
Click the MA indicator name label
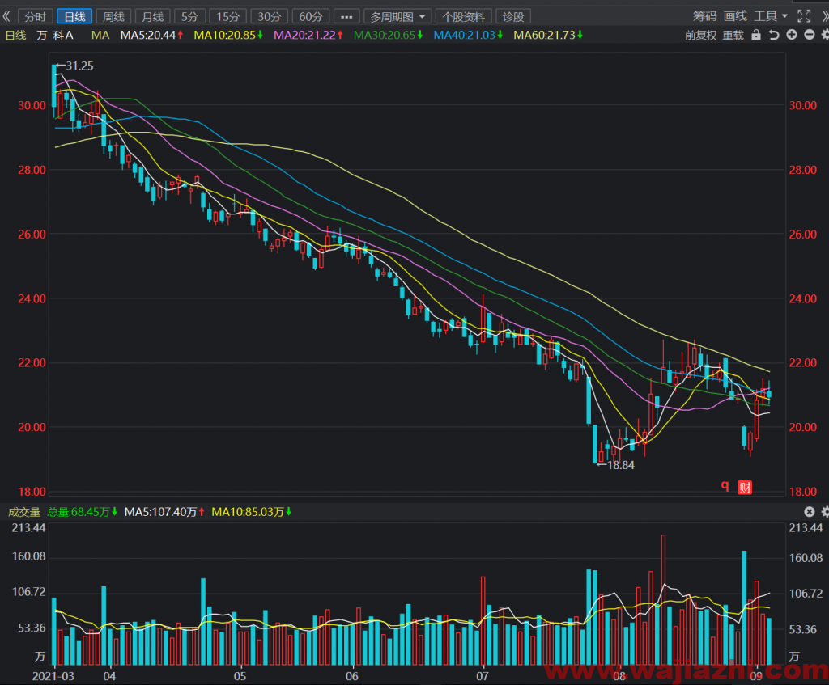[x=100, y=36]
